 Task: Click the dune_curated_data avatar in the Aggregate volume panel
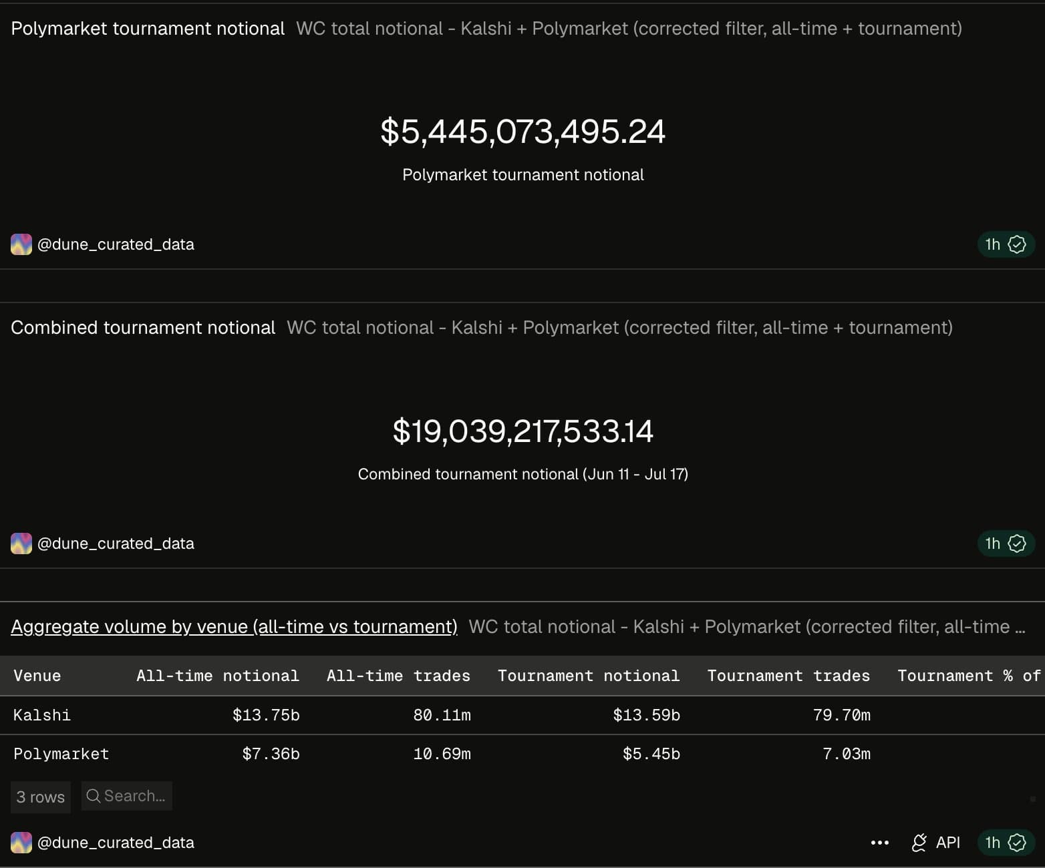[x=21, y=843]
